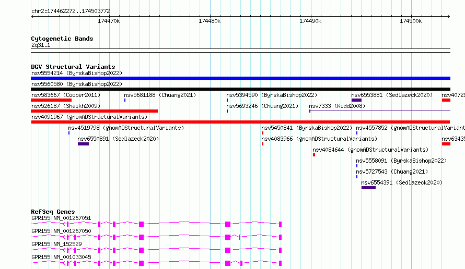The image size is (465, 269).
Task: Click red marker under nsv5450841
Action: pyautogui.click(x=262, y=133)
